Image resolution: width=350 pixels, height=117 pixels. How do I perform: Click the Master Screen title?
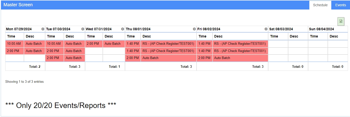pos(18,5)
